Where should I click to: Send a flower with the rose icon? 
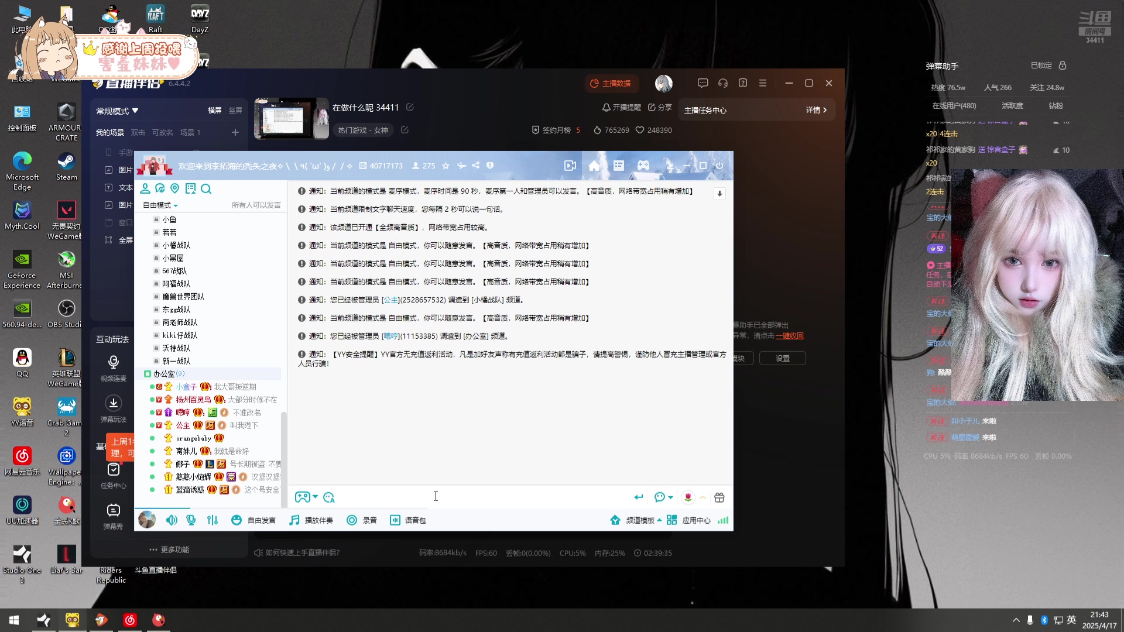[x=688, y=497]
